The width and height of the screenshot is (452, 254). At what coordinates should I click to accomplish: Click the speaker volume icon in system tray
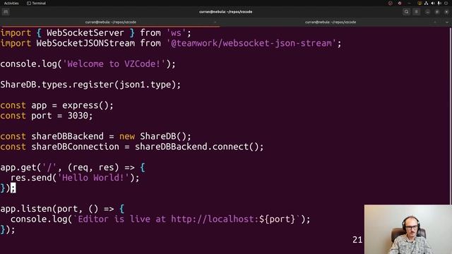pyautogui.click(x=433, y=3)
